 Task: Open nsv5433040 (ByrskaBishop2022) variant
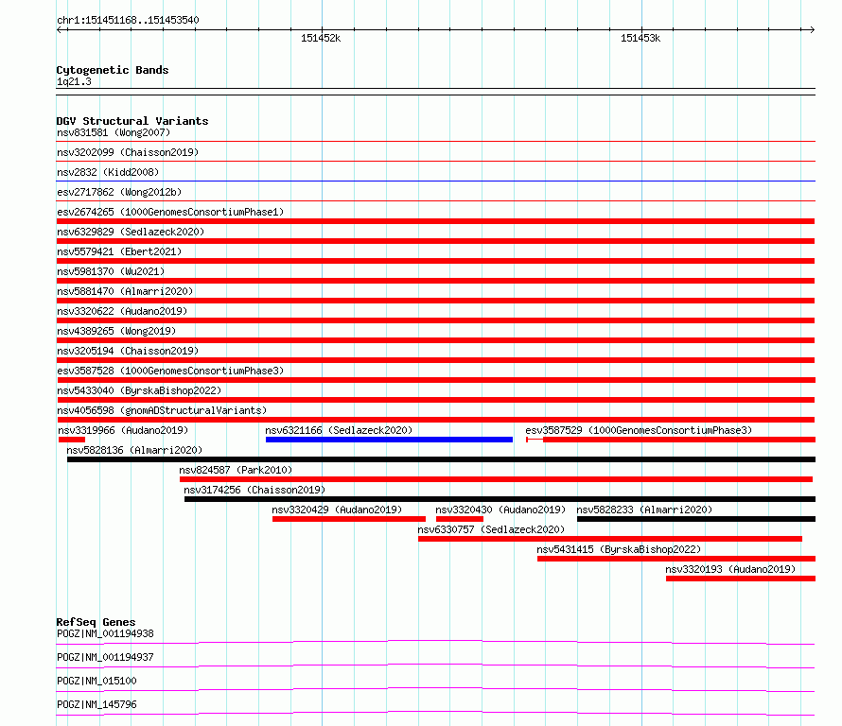coord(139,390)
